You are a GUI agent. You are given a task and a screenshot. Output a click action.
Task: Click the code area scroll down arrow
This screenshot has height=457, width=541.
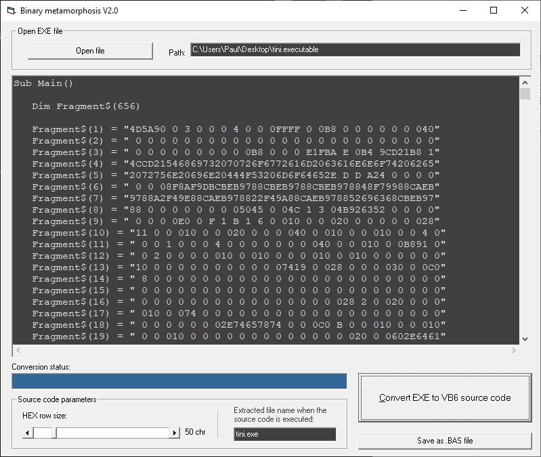click(525, 339)
